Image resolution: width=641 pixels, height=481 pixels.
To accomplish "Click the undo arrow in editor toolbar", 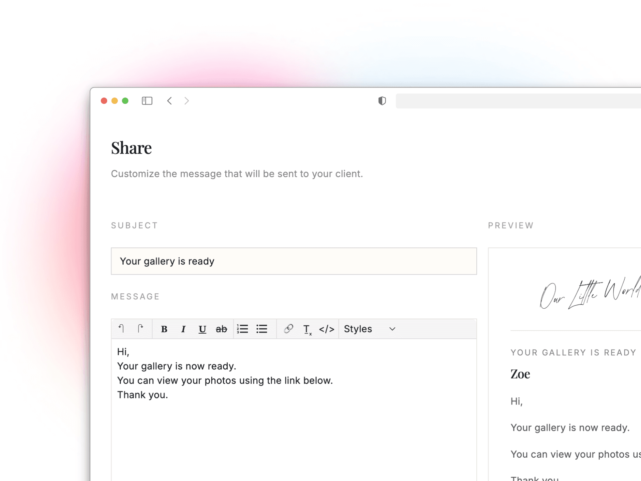I will point(121,329).
